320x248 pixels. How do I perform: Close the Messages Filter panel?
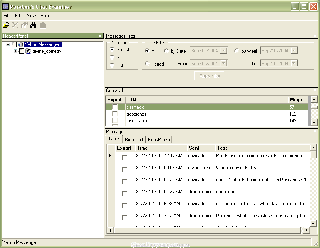[x=315, y=36]
